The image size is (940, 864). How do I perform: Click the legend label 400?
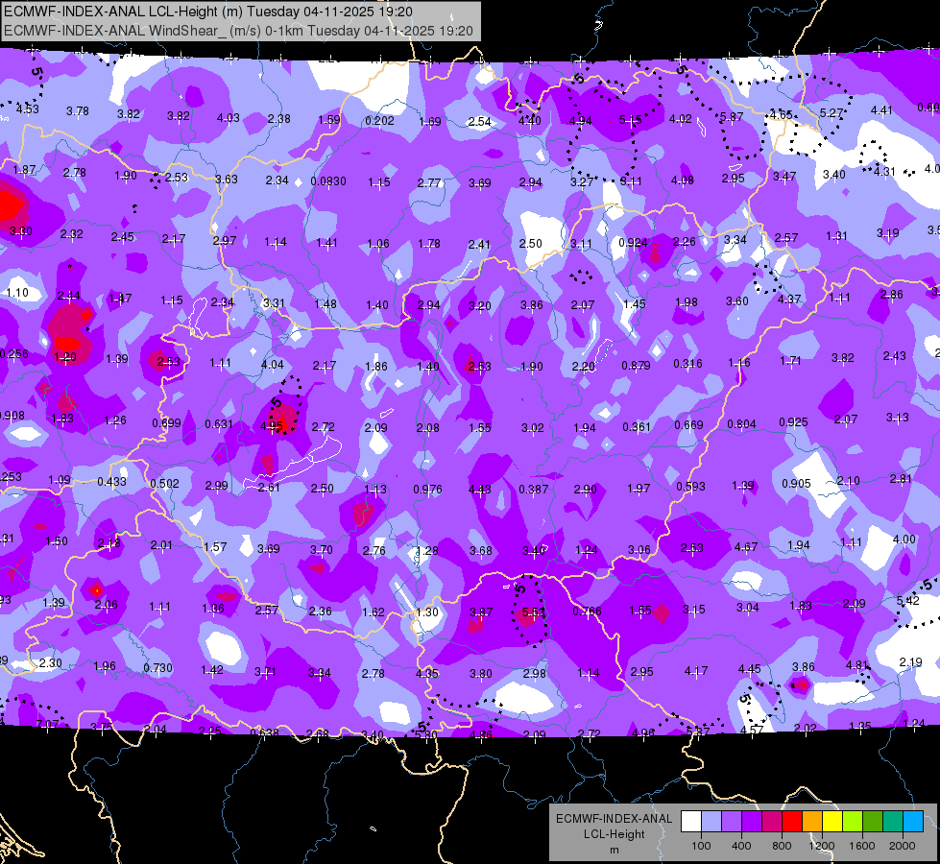click(x=741, y=846)
